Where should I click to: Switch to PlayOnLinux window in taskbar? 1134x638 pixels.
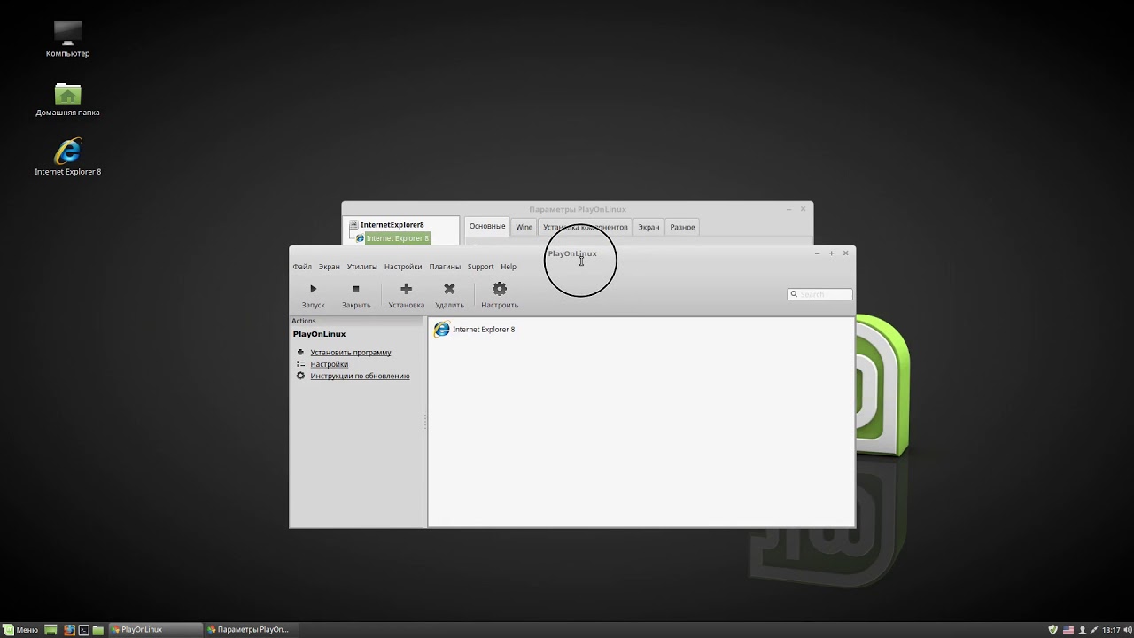point(153,630)
